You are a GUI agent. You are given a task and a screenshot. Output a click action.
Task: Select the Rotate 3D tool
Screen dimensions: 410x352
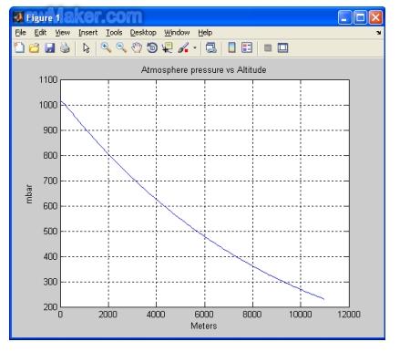click(152, 47)
